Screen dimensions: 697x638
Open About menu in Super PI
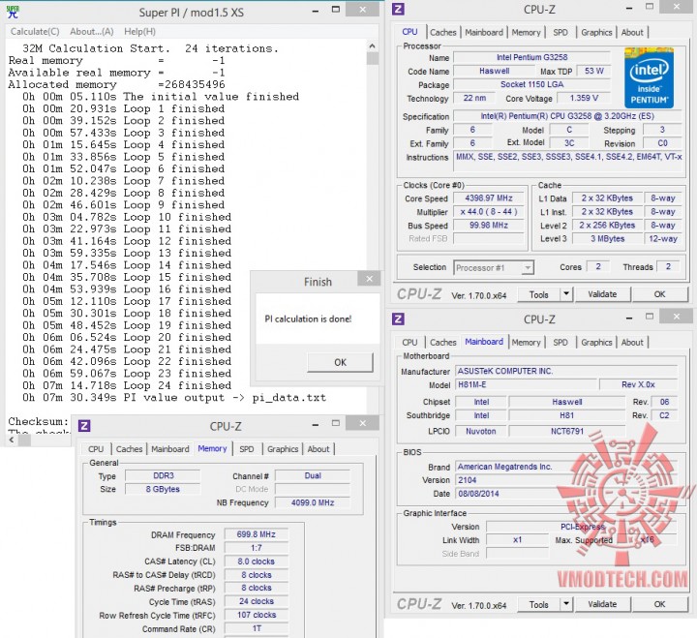(x=92, y=32)
